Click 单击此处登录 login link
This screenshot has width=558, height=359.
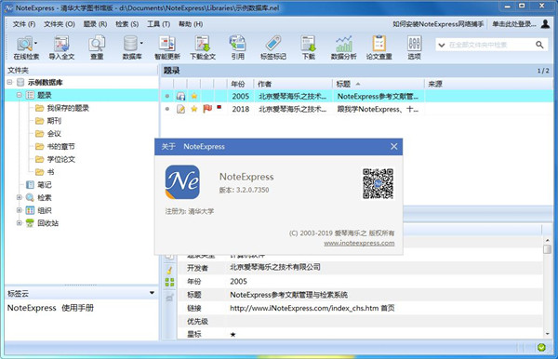pyautogui.click(x=514, y=24)
